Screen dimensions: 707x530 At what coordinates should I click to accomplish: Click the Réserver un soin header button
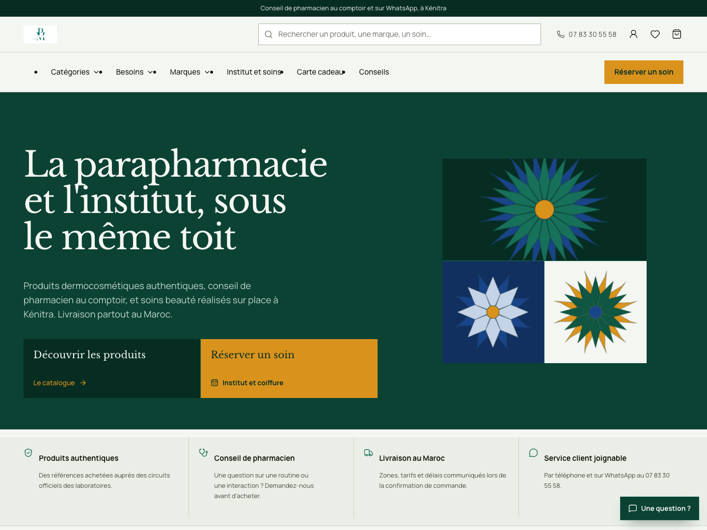pos(644,72)
